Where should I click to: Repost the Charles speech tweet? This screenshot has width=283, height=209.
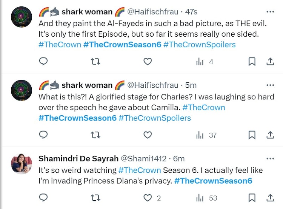tap(95, 135)
